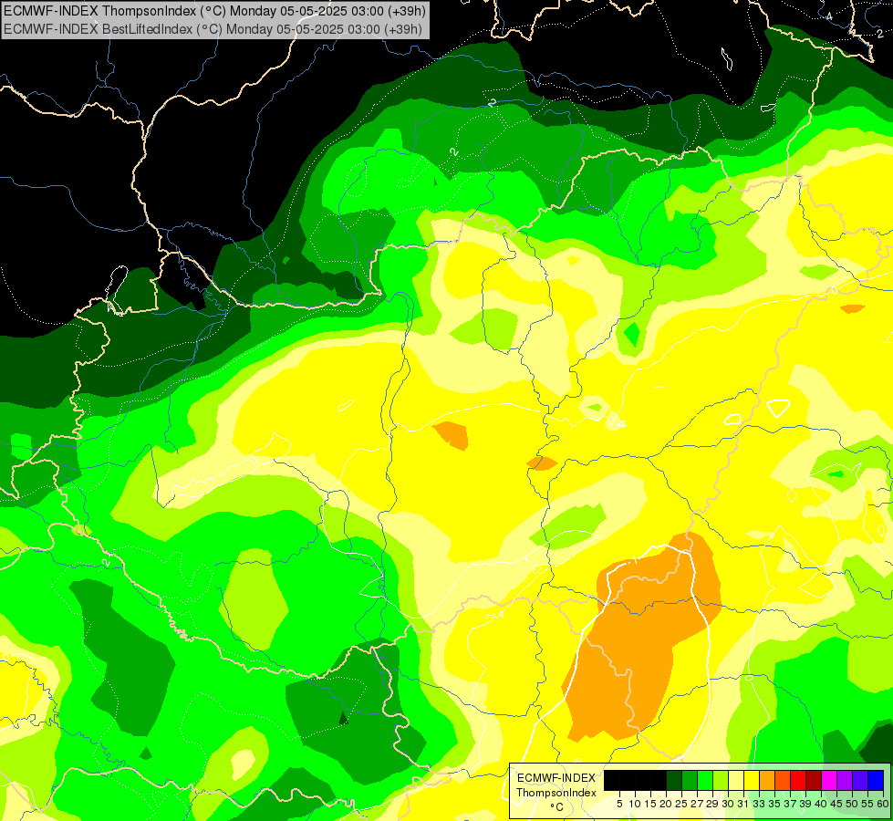Image resolution: width=893 pixels, height=821 pixels.
Task: Click the yellow 31–33 legend swatch
Action: click(752, 780)
